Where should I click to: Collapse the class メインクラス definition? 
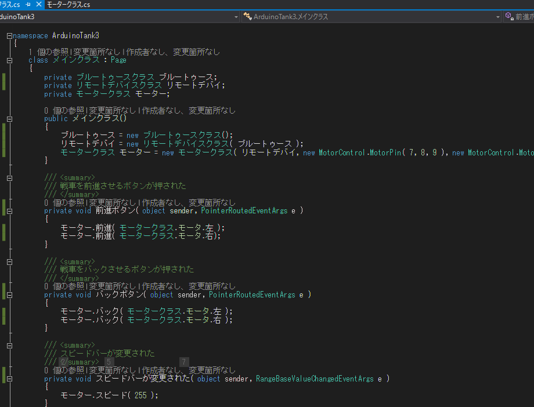click(x=9, y=60)
